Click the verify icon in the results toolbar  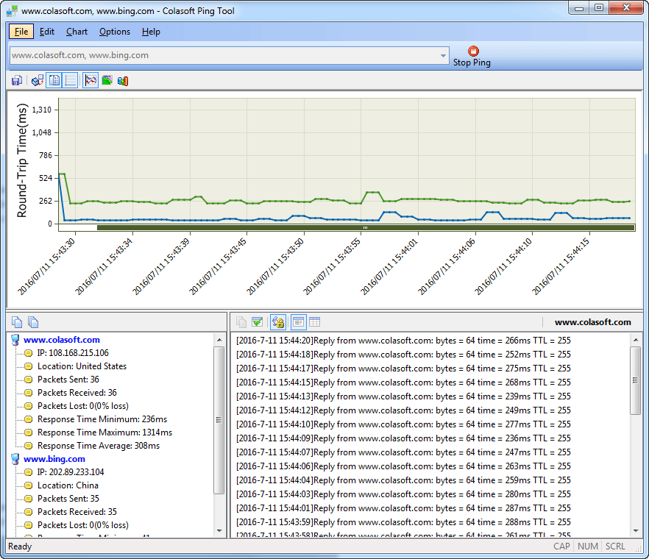point(259,321)
